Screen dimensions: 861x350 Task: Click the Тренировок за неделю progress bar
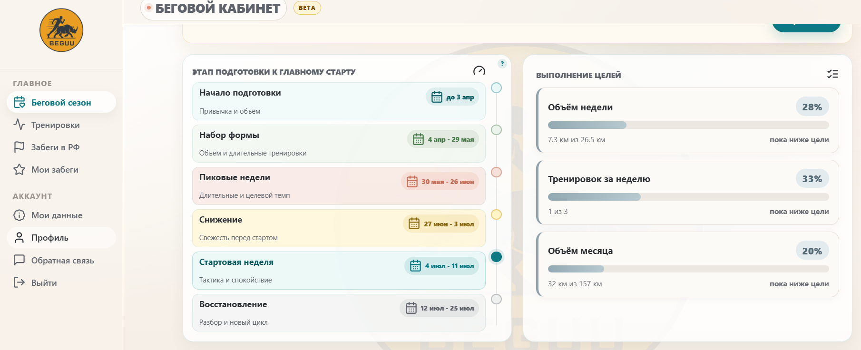pyautogui.click(x=688, y=197)
